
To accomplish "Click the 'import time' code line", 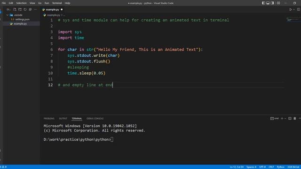I will tap(71, 38).
